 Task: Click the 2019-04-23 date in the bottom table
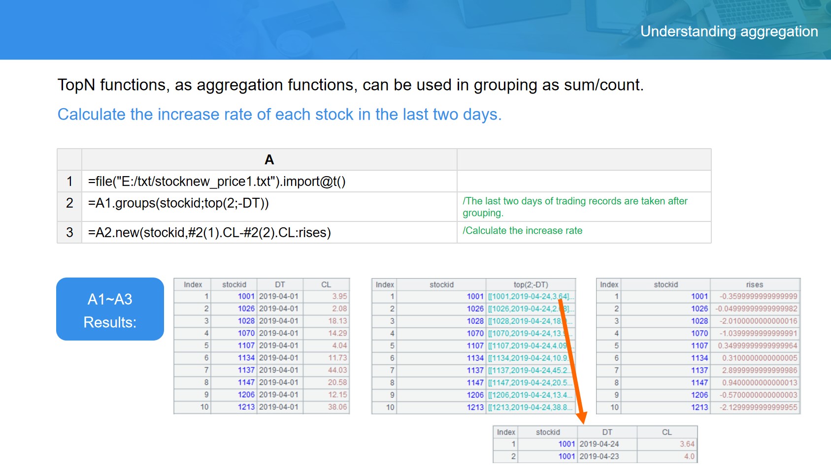pos(599,456)
